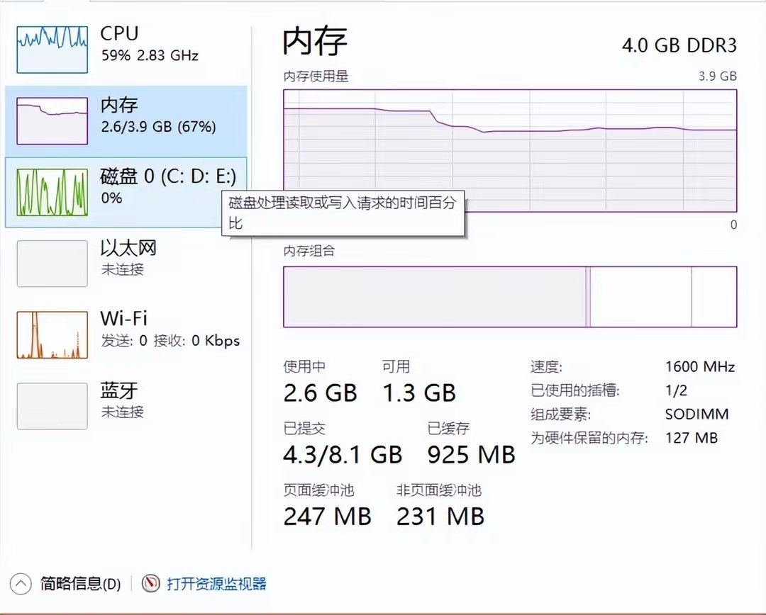Select the 内存 memory graph thumbnail
Screen dimensions: 766x615
click(52, 121)
